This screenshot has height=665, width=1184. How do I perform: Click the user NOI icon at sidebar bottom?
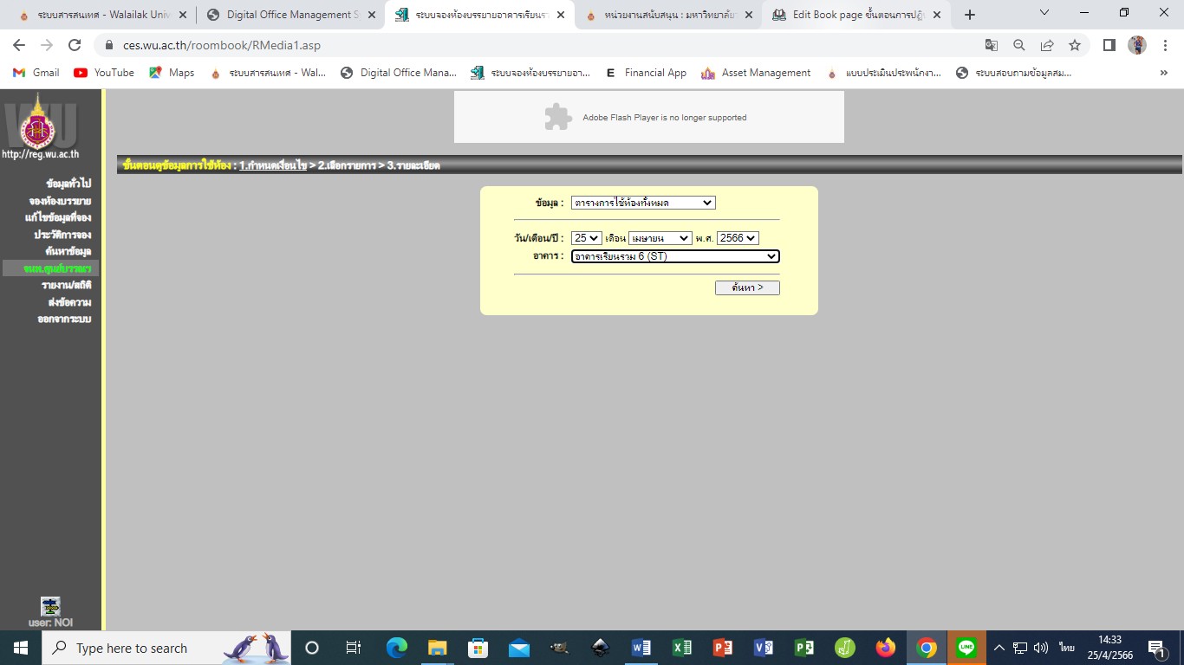50,606
